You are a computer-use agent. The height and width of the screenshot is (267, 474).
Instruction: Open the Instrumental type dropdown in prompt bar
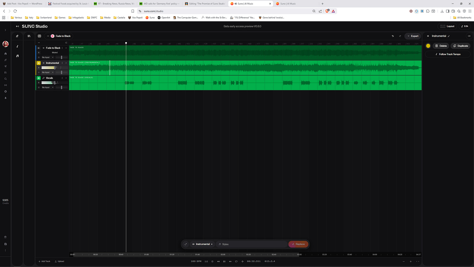coord(202,244)
